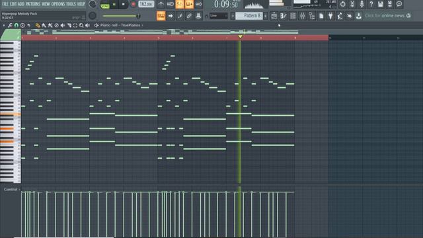
Task: Select previous pattern with left arrow
Action: [x=233, y=16]
